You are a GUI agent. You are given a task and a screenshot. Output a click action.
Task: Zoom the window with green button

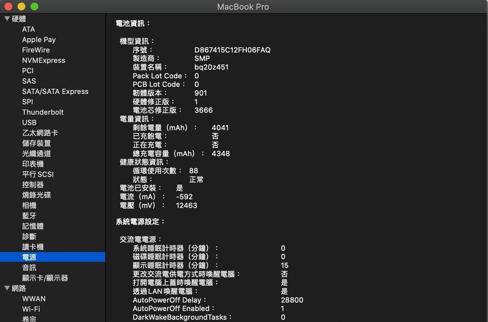35,6
